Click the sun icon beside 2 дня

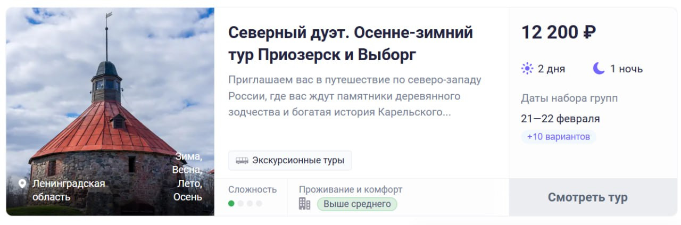(x=527, y=69)
